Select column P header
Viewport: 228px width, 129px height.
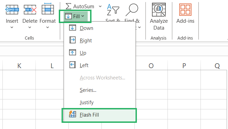pos(184,66)
